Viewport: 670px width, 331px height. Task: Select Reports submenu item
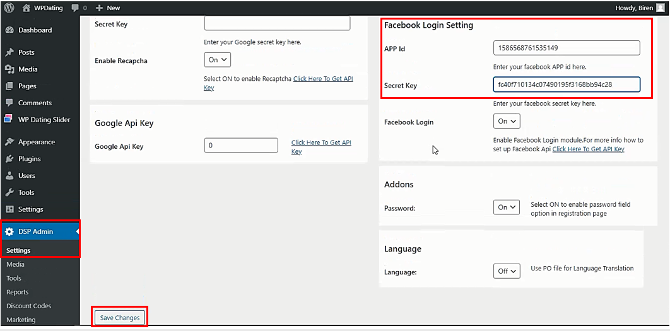[x=18, y=292]
